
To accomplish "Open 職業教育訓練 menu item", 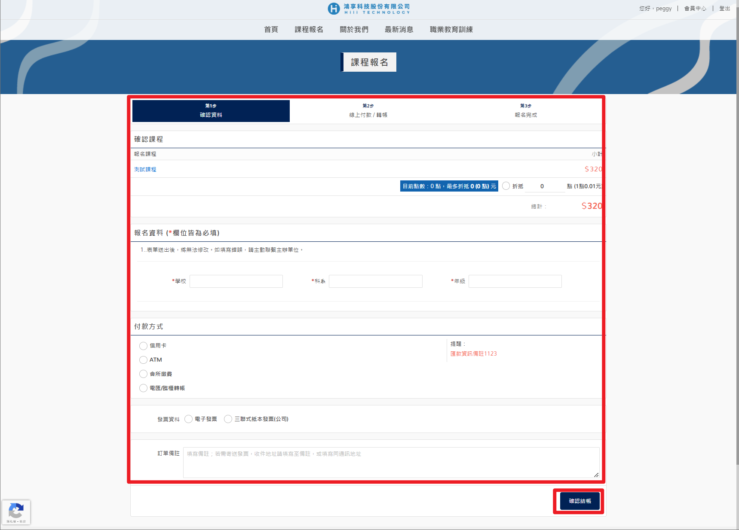I will click(x=451, y=30).
